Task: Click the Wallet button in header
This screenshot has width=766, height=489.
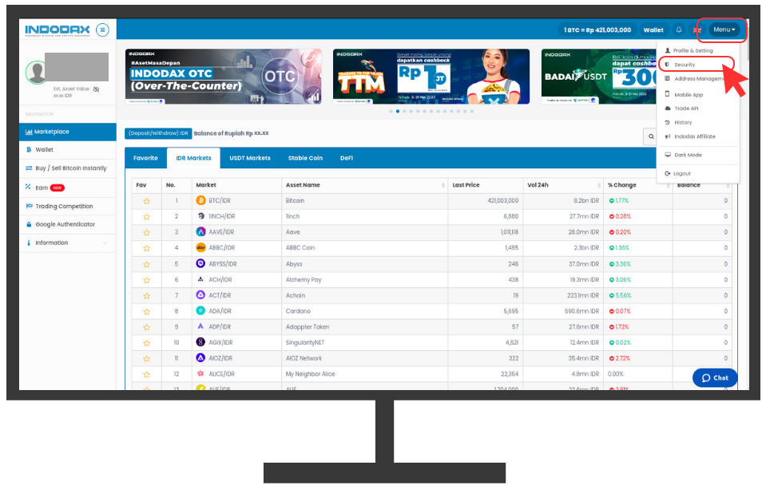Action: click(653, 30)
